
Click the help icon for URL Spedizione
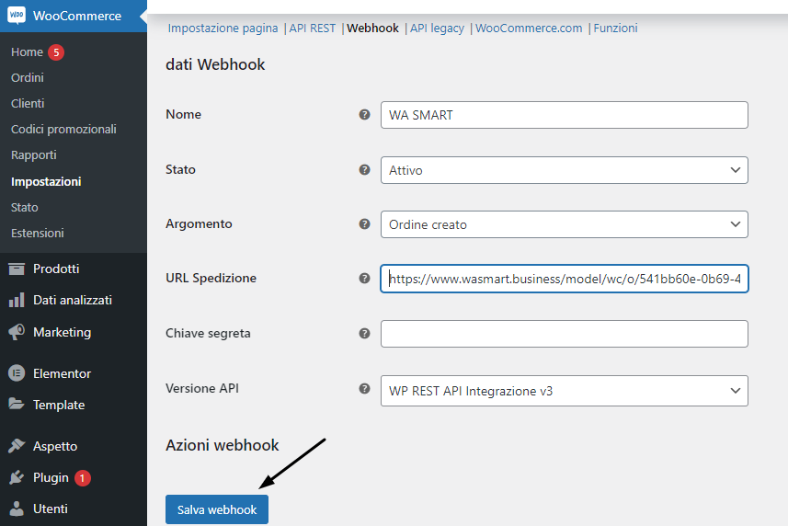(x=364, y=279)
